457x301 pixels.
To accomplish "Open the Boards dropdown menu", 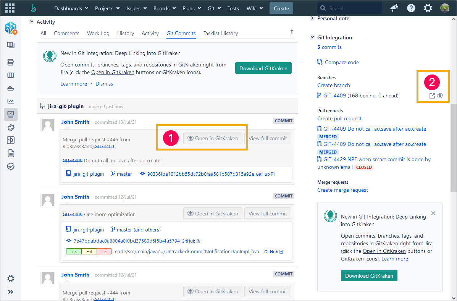I will pyautogui.click(x=165, y=8).
